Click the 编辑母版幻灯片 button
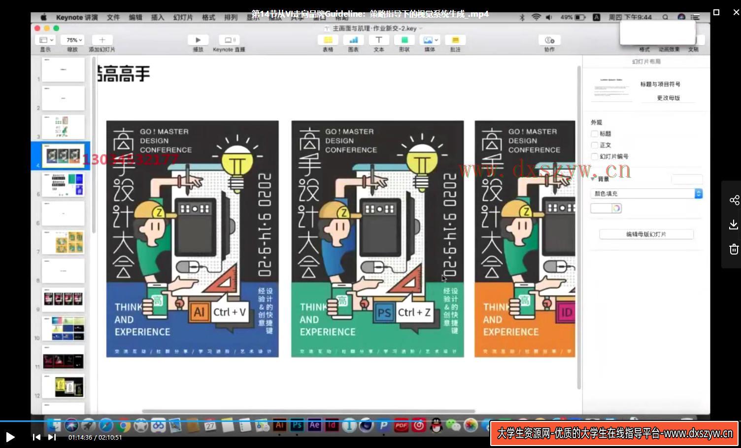Viewport: 741px width, 448px height. tap(646, 234)
